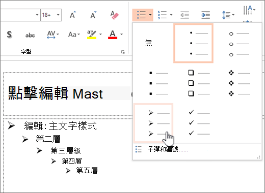Click 第三層級 text line
Viewport: 265px width, 193px height.
coord(66,150)
